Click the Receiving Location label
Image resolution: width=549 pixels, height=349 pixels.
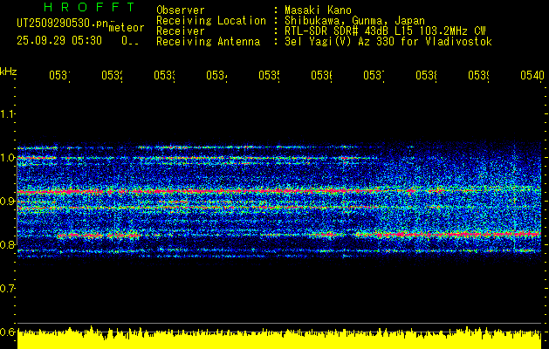pyautogui.click(x=211, y=20)
